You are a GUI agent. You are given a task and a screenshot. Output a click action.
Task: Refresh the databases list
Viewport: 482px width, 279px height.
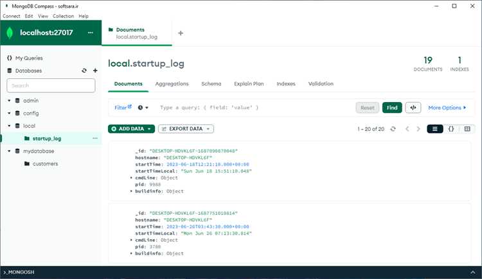point(84,71)
